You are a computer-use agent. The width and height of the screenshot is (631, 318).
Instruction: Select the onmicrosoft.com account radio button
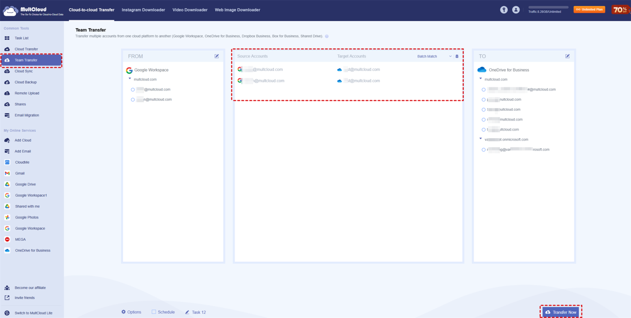click(484, 150)
